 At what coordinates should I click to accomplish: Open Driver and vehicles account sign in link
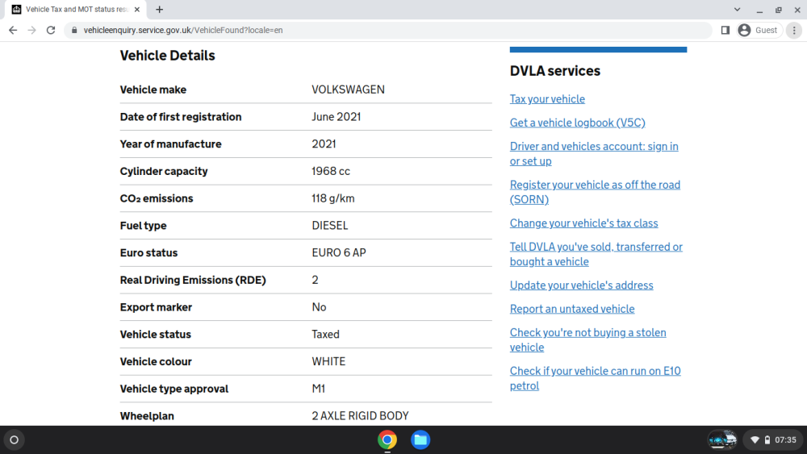tap(594, 153)
